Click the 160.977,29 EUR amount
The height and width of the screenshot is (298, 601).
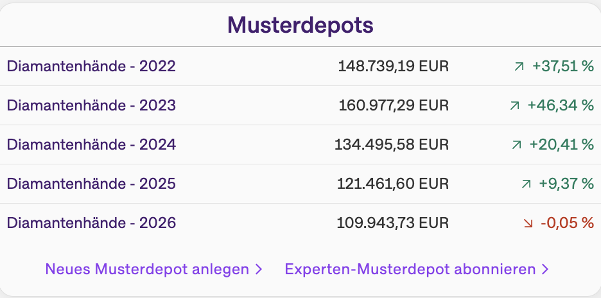click(x=393, y=105)
